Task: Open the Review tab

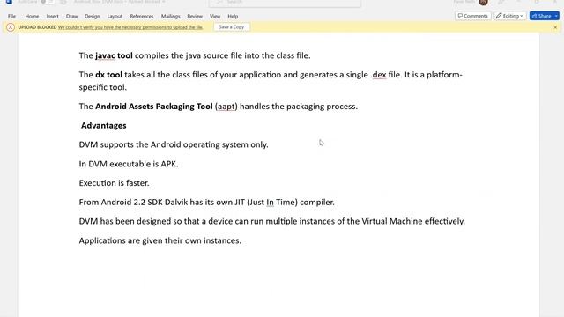Action: pyautogui.click(x=195, y=16)
